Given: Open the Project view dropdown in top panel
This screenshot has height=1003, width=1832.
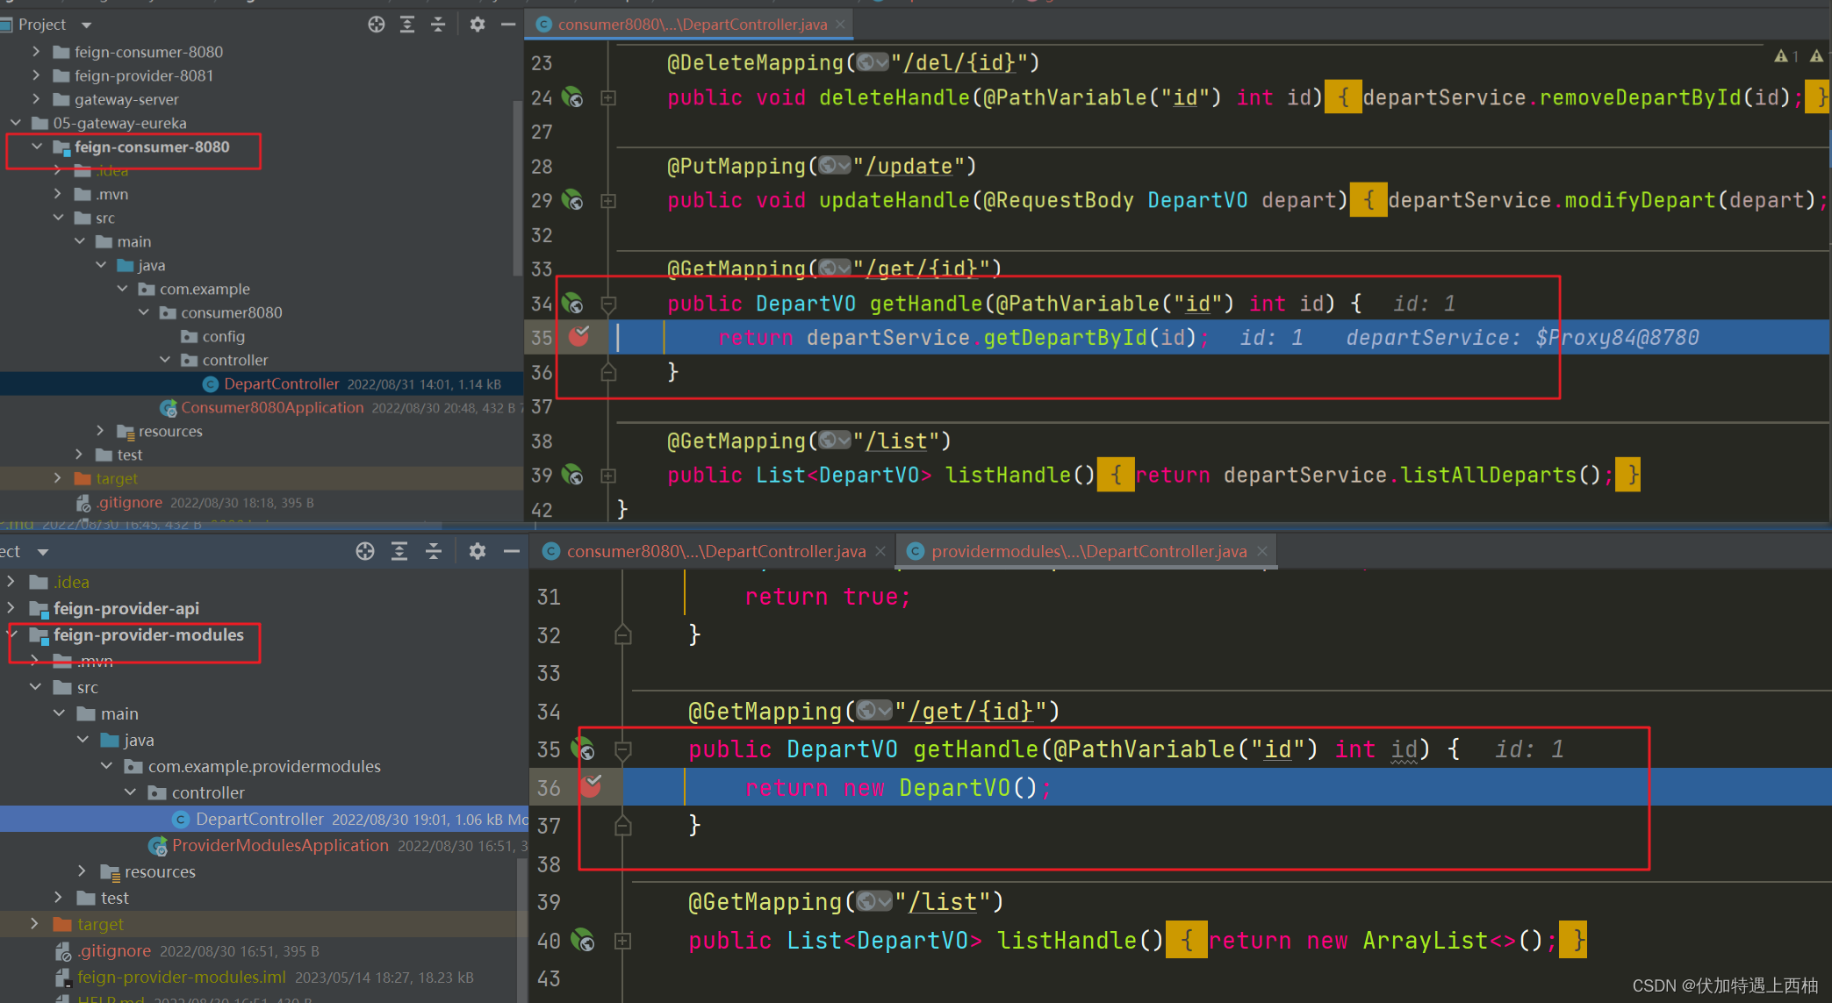Looking at the screenshot, I should (86, 25).
